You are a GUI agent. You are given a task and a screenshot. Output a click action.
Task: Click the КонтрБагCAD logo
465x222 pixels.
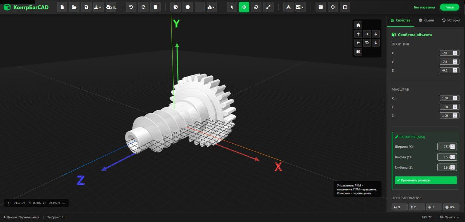tap(26, 7)
